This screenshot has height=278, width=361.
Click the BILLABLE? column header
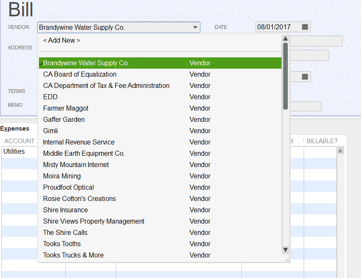point(322,141)
